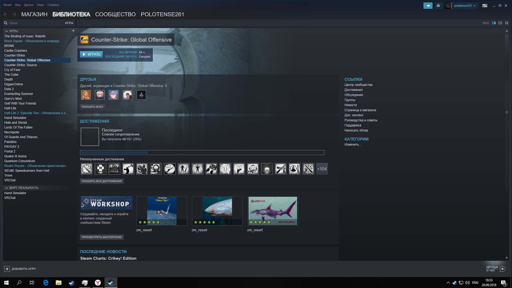Open Центр сообщества link
This screenshot has height=288, width=512.
coord(358,85)
